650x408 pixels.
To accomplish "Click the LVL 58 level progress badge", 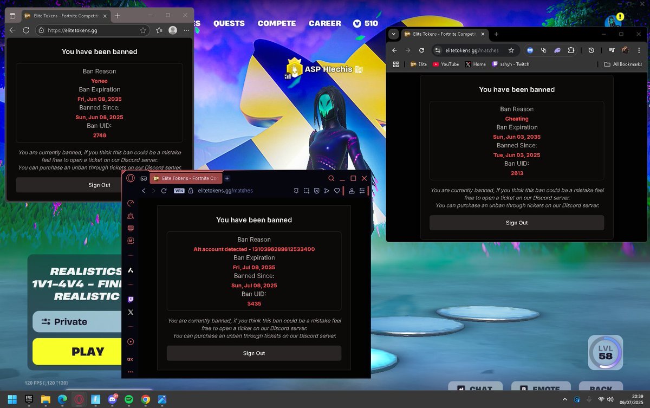I will coord(606,353).
